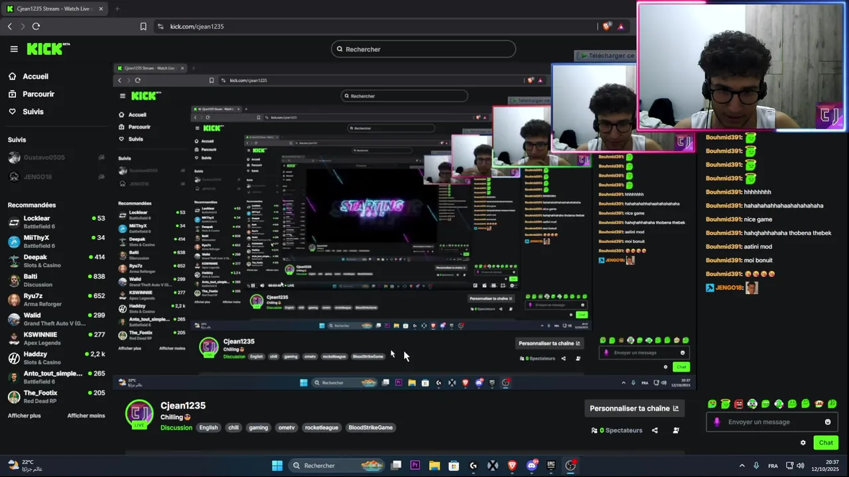Screen dimensions: 849x477
Task: Open Anto_tout_simple Battlefield 6 channel
Action: (x=56, y=377)
